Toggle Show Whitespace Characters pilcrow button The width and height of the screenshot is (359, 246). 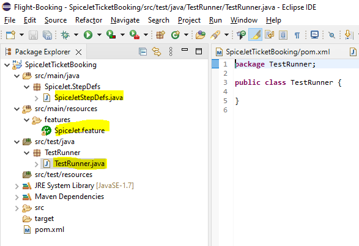297,35
